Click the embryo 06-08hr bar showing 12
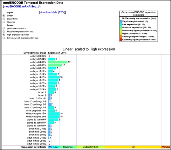The image size is (171, 150). tap(55, 65)
